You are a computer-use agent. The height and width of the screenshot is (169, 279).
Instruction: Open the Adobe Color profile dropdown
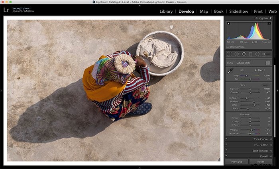(x=245, y=63)
